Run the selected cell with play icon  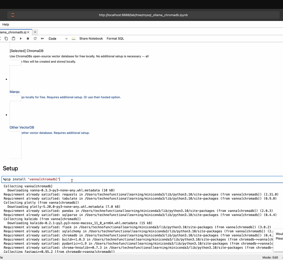(21, 38)
